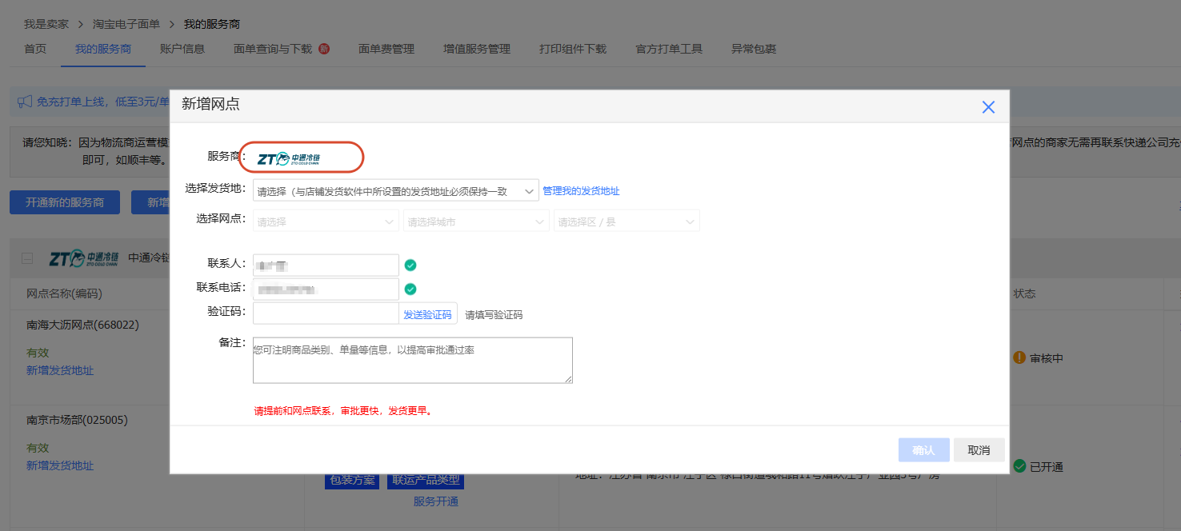The height and width of the screenshot is (531, 1181).
Task: Open the 选择区/县 dropdown
Action: click(627, 222)
